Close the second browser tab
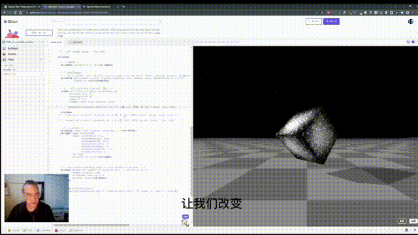Viewport: 418px width, 235px height. tap(78, 7)
